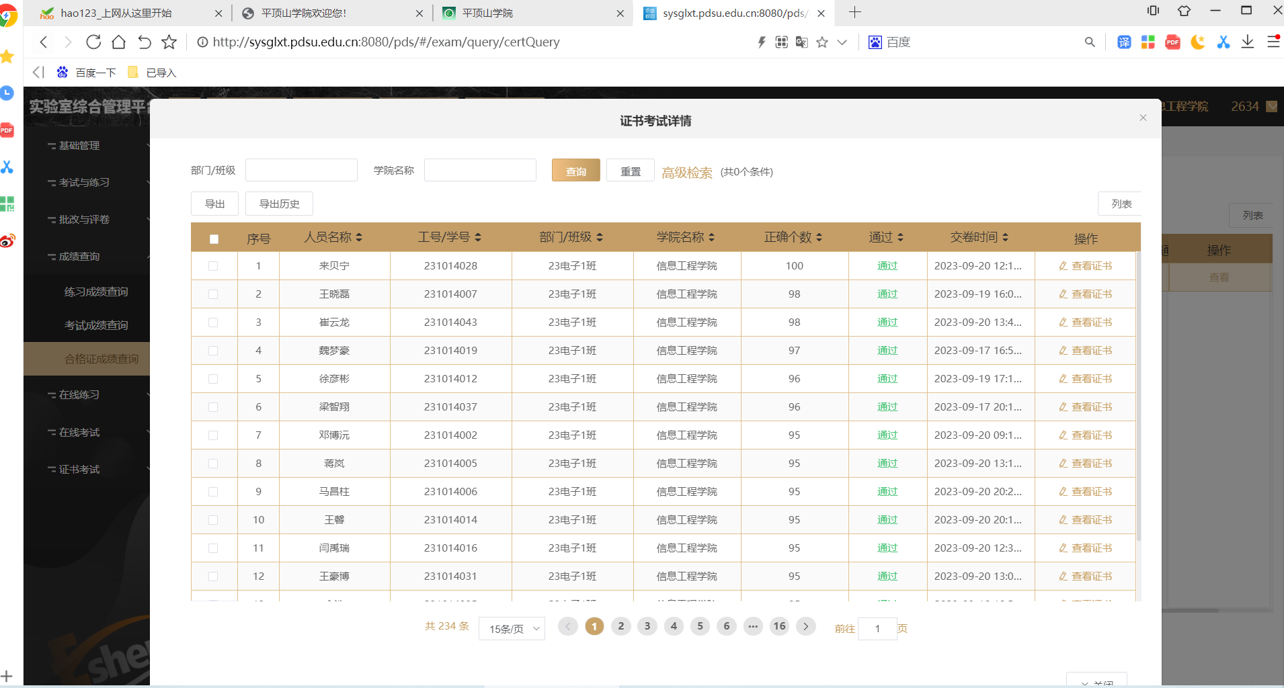Click the 查询 search button
The image size is (1284, 688).
[x=575, y=171]
